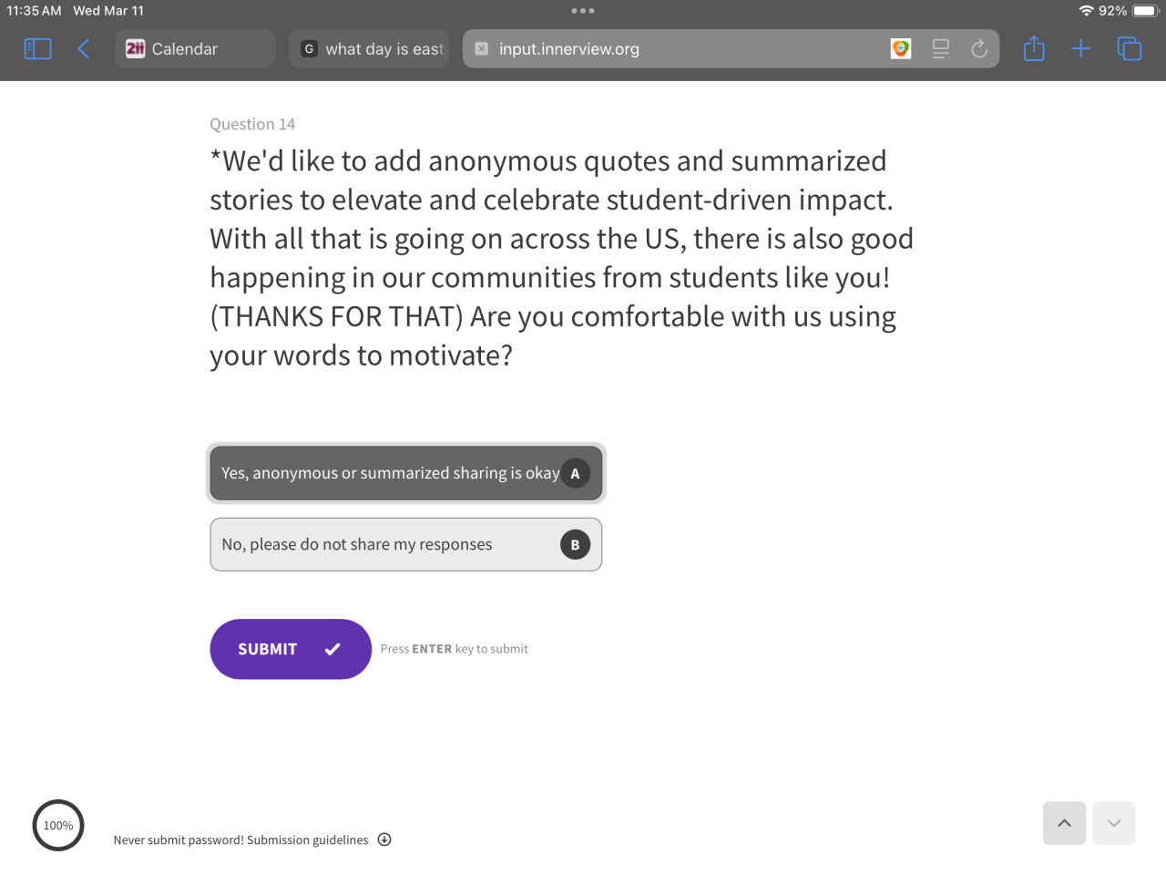Switch to the Calendar tab

coord(195,49)
